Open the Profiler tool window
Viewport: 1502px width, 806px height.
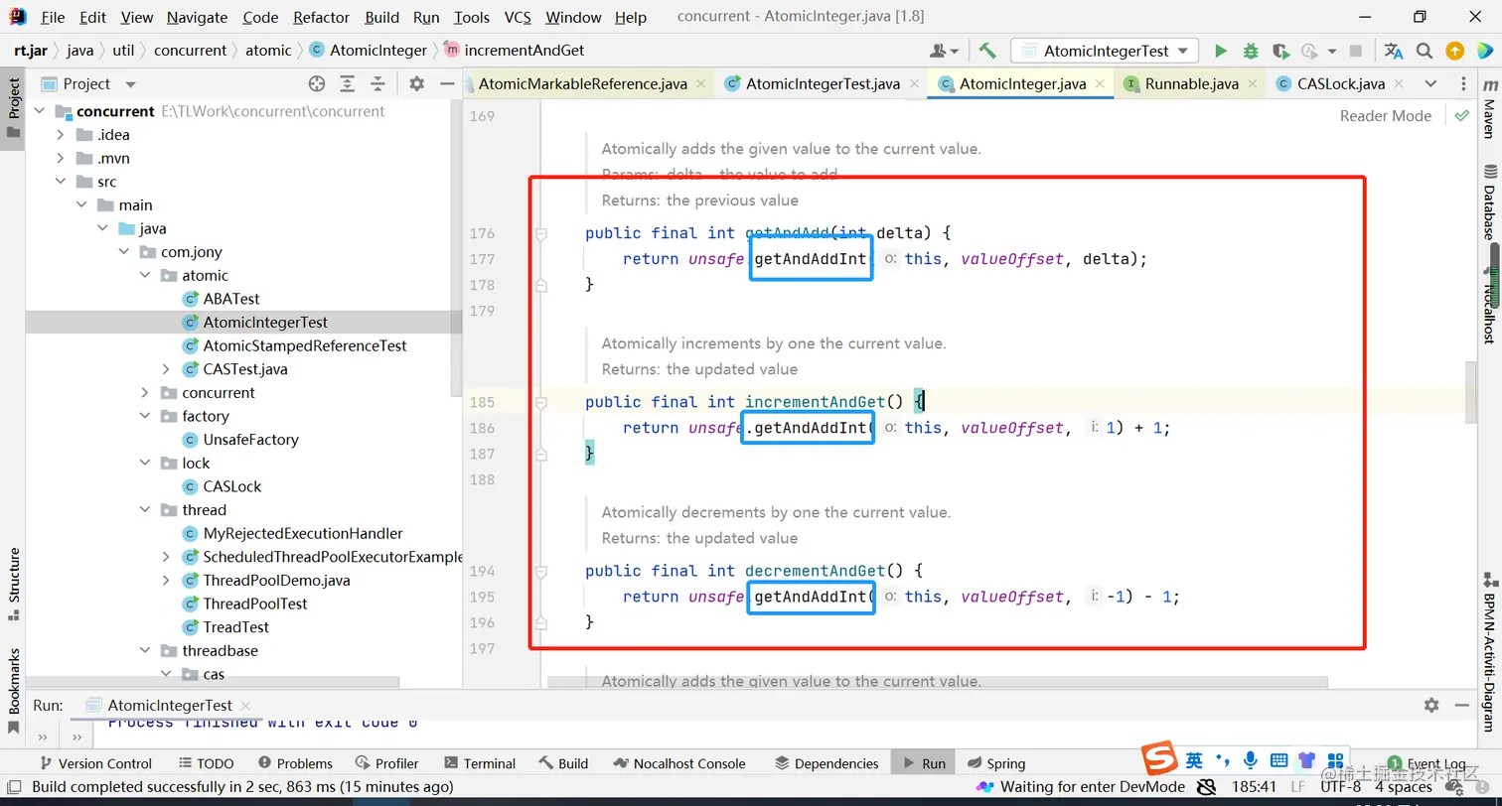386,763
